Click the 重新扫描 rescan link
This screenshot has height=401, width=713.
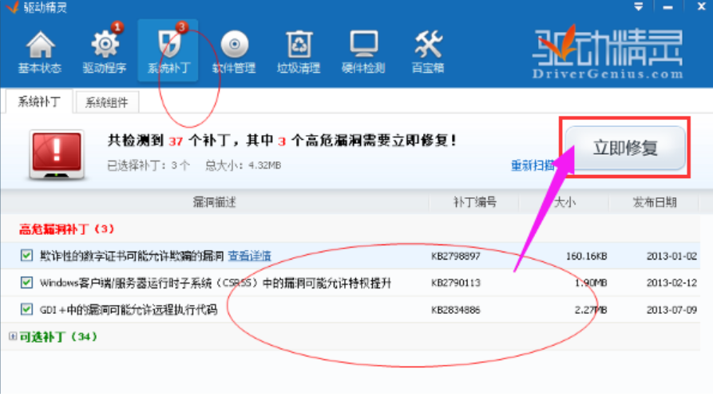coord(533,166)
